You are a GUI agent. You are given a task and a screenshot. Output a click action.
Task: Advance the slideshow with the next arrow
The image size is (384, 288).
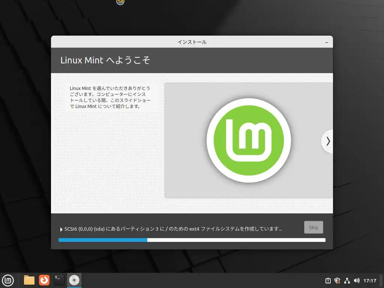coord(328,141)
